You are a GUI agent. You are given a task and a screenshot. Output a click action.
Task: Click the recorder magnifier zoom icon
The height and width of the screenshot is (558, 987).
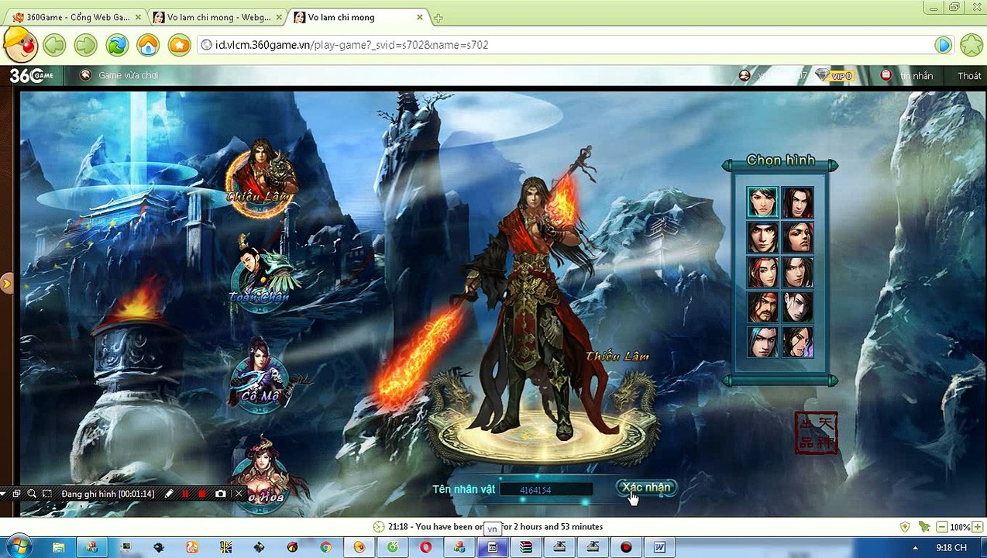(x=32, y=494)
